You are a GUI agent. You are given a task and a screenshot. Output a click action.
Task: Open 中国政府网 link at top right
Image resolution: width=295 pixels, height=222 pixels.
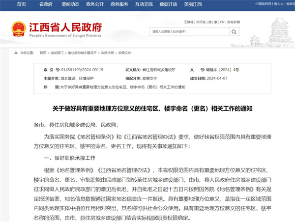pos(264,4)
